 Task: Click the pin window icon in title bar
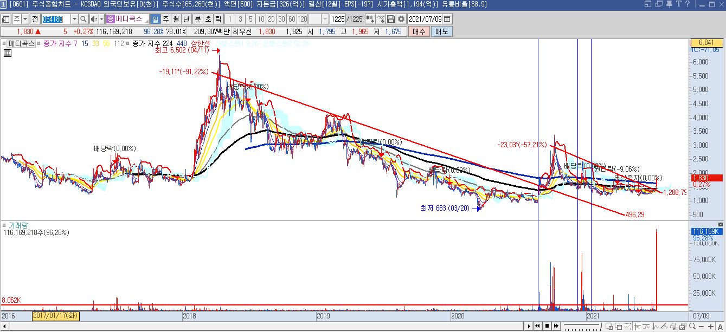pos(669,4)
